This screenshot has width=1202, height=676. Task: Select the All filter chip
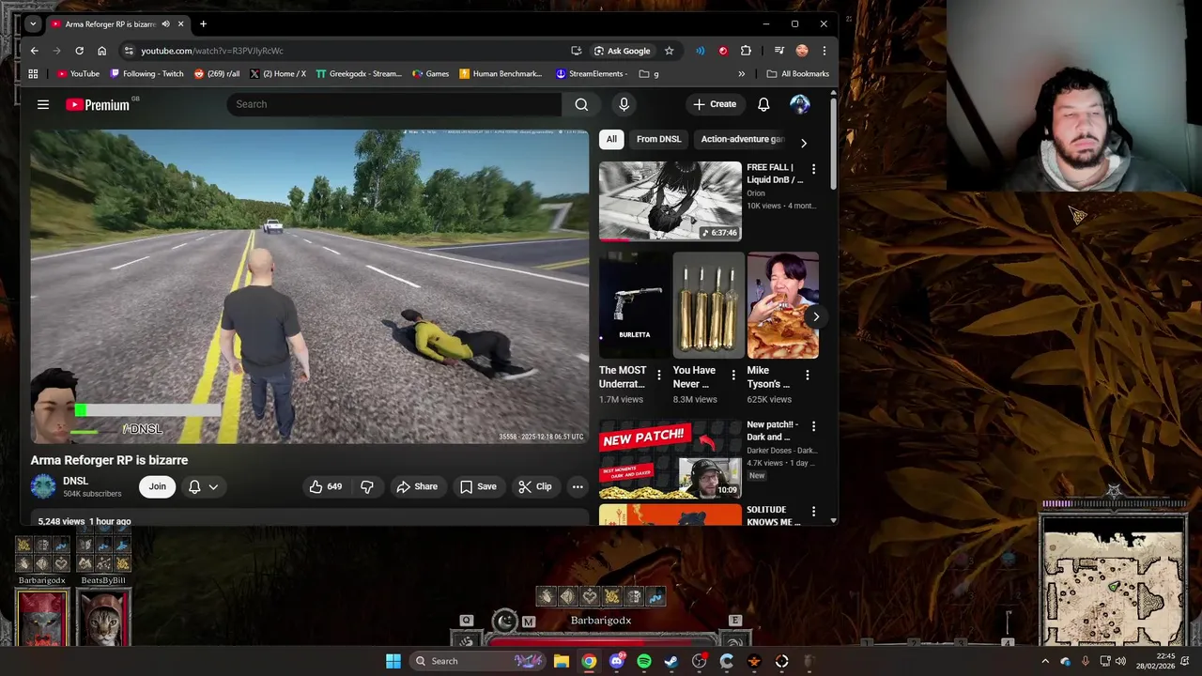pyautogui.click(x=611, y=139)
